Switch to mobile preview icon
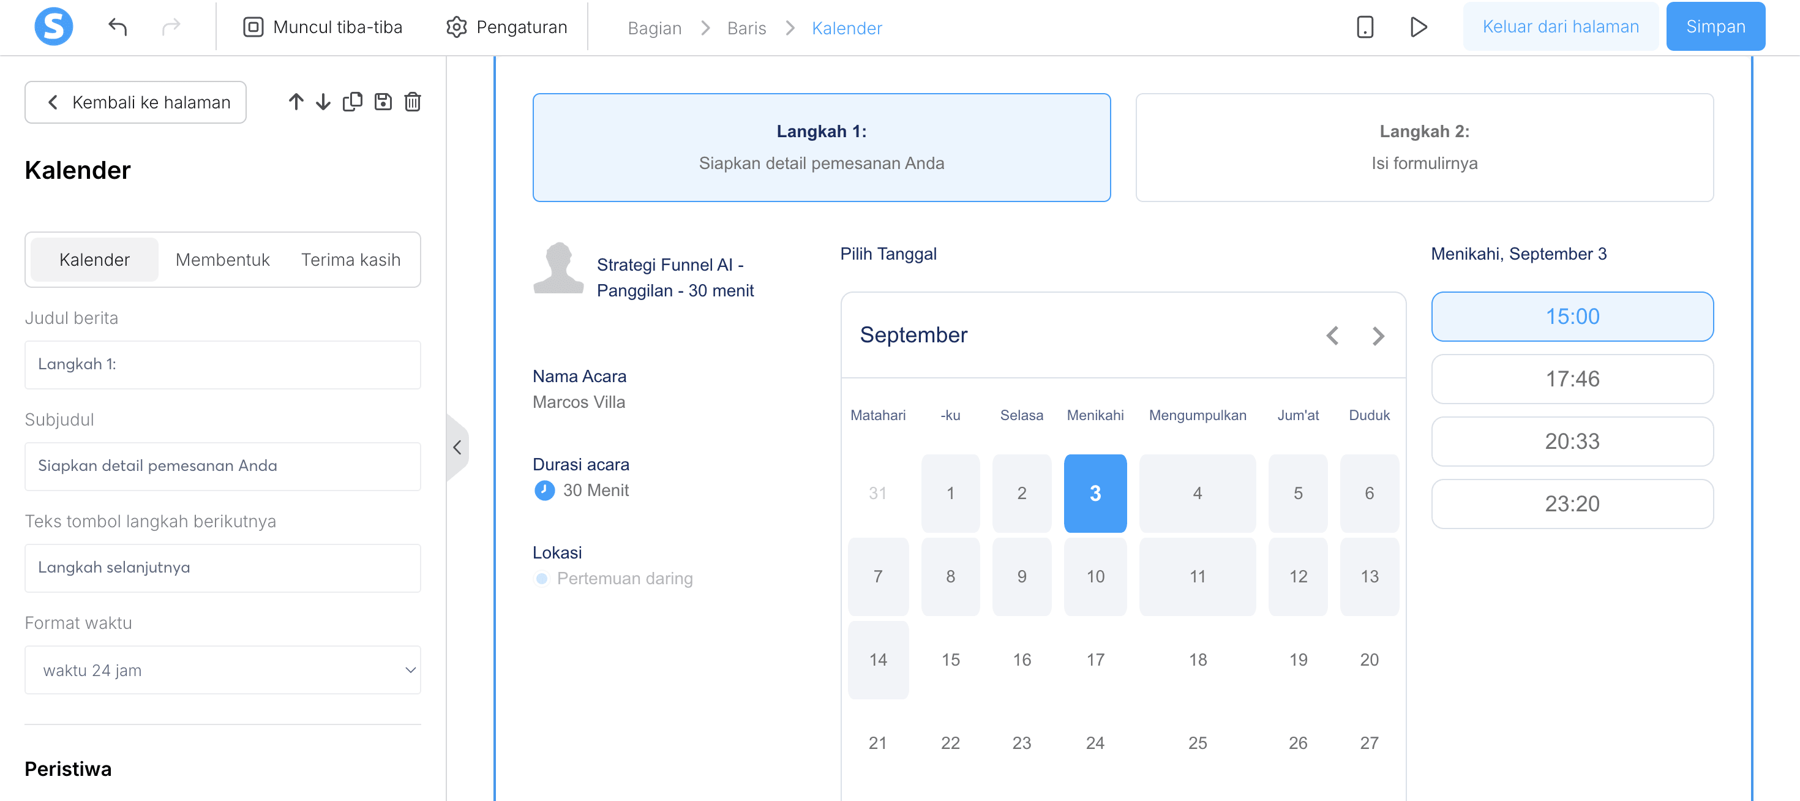 1365,28
